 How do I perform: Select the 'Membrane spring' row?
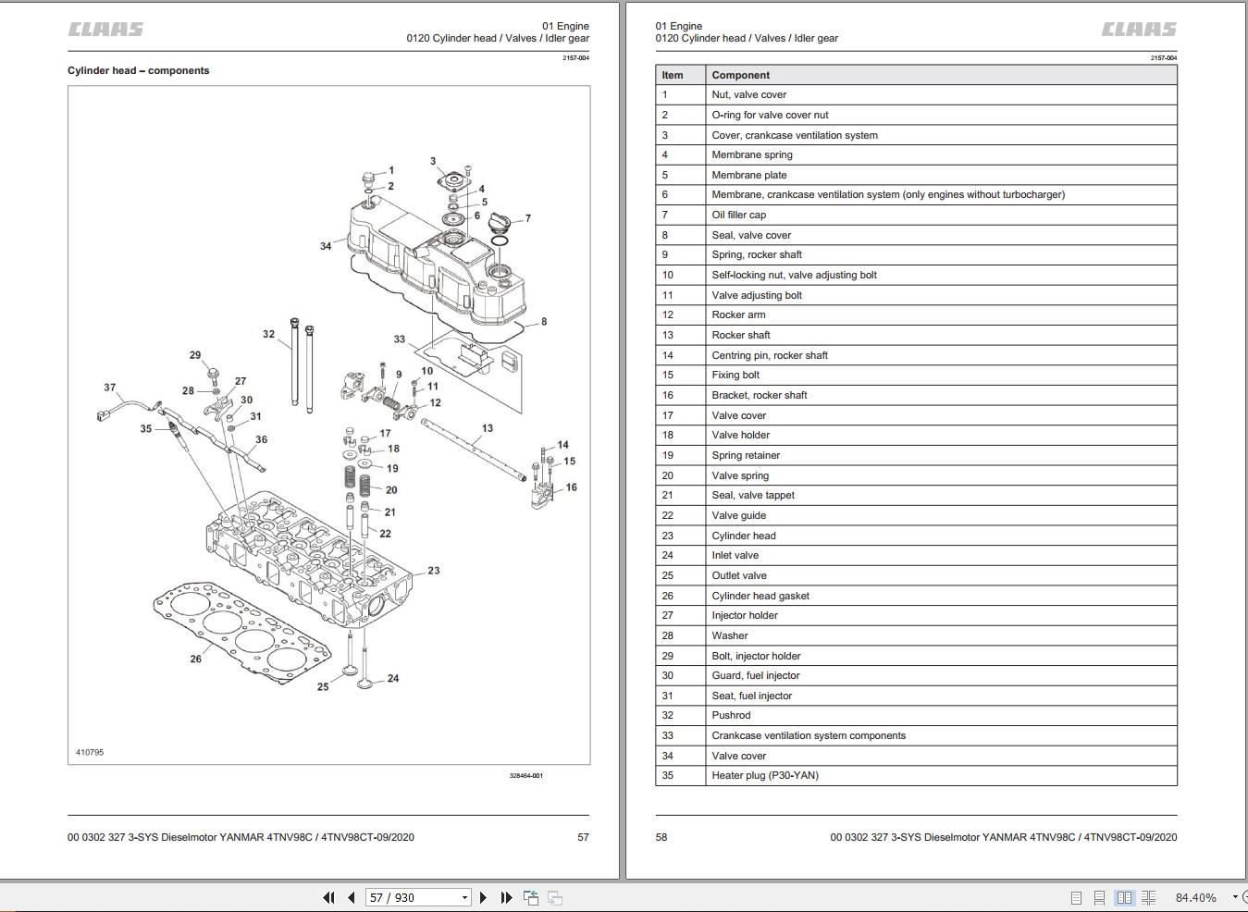(916, 154)
